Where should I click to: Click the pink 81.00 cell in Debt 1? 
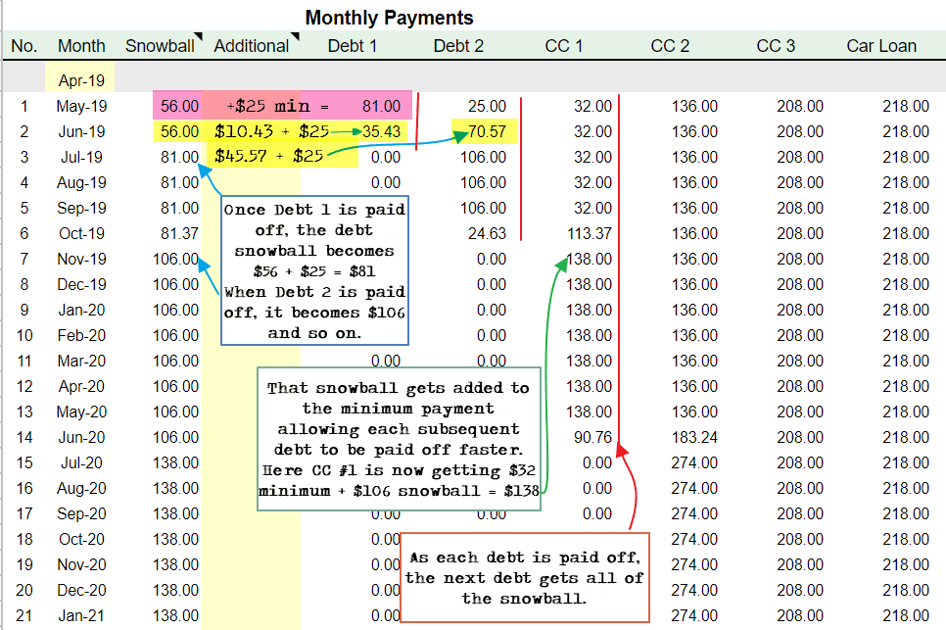(x=380, y=106)
